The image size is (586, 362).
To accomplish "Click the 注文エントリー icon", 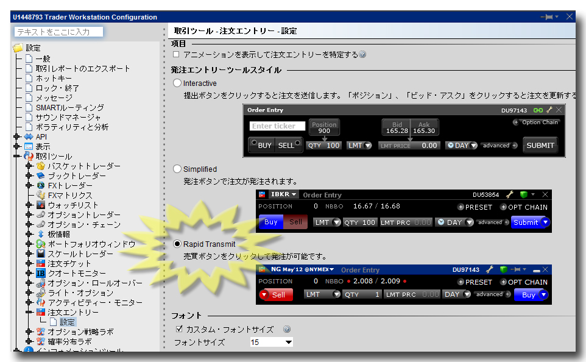I will tap(41, 312).
